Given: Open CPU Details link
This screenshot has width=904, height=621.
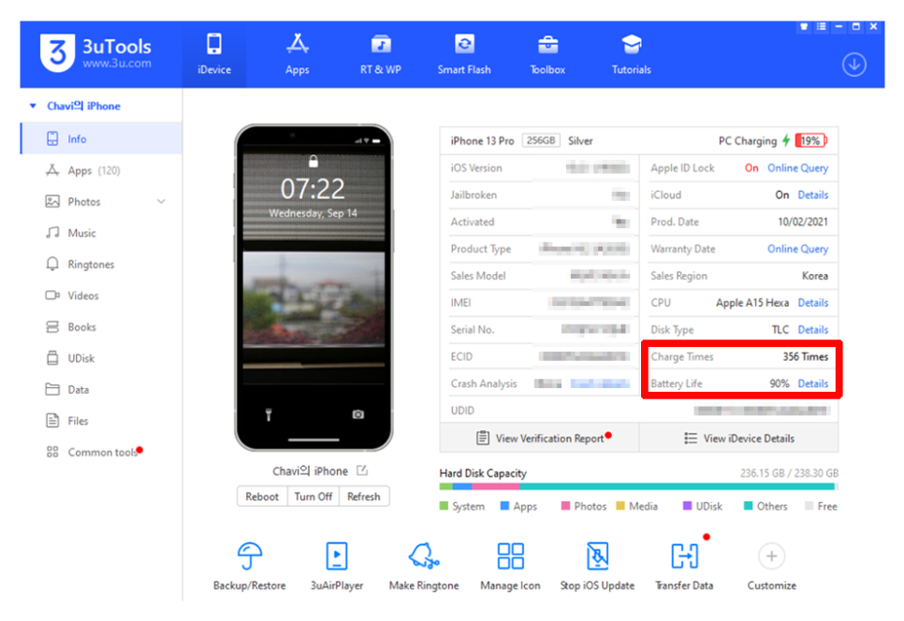Looking at the screenshot, I should tap(813, 302).
